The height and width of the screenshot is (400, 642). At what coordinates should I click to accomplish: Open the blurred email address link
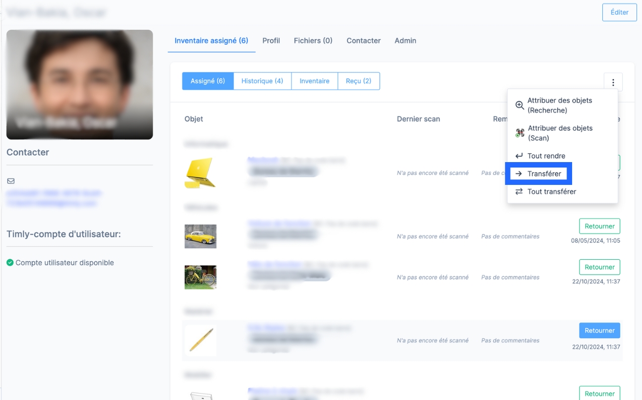click(55, 198)
